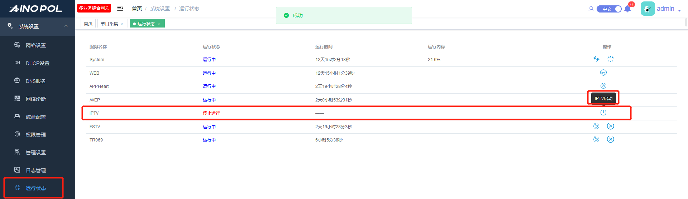Image resolution: width=688 pixels, height=199 pixels.
Task: Restart the APPHeart service
Action: click(603, 86)
